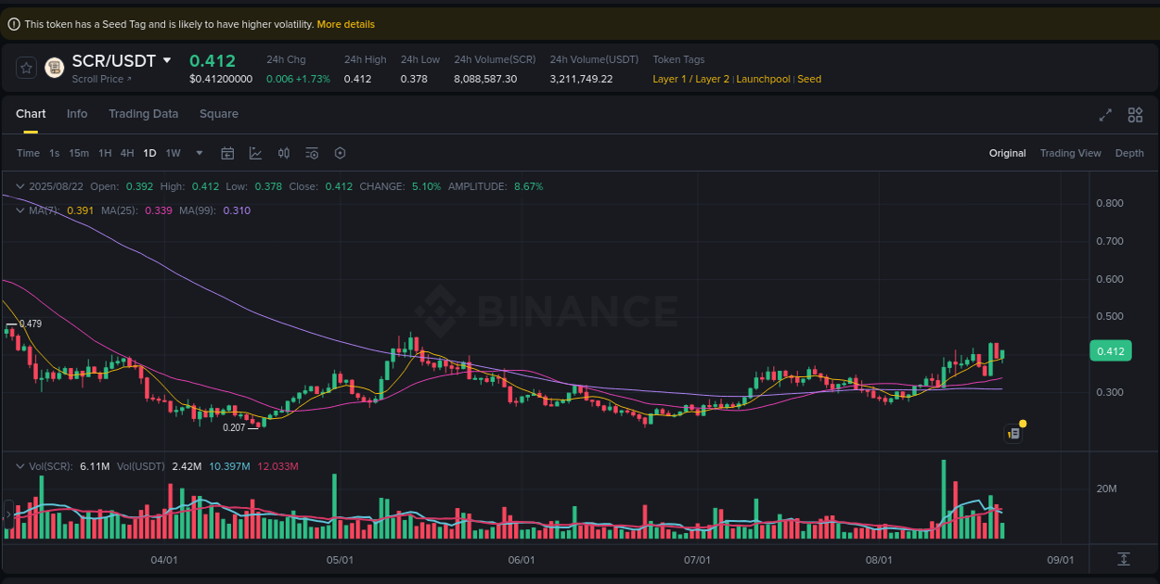
Task: Open chart settings via the gear-list icon
Action: (312, 153)
